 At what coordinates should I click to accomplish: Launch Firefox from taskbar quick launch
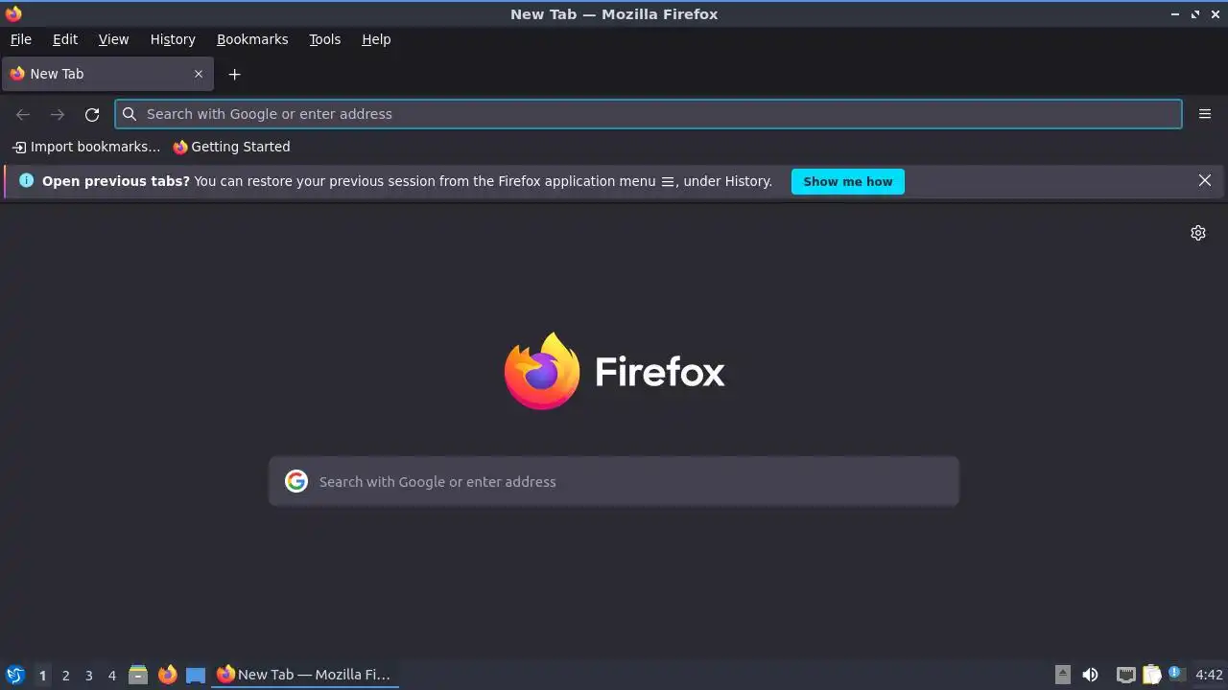pos(167,675)
